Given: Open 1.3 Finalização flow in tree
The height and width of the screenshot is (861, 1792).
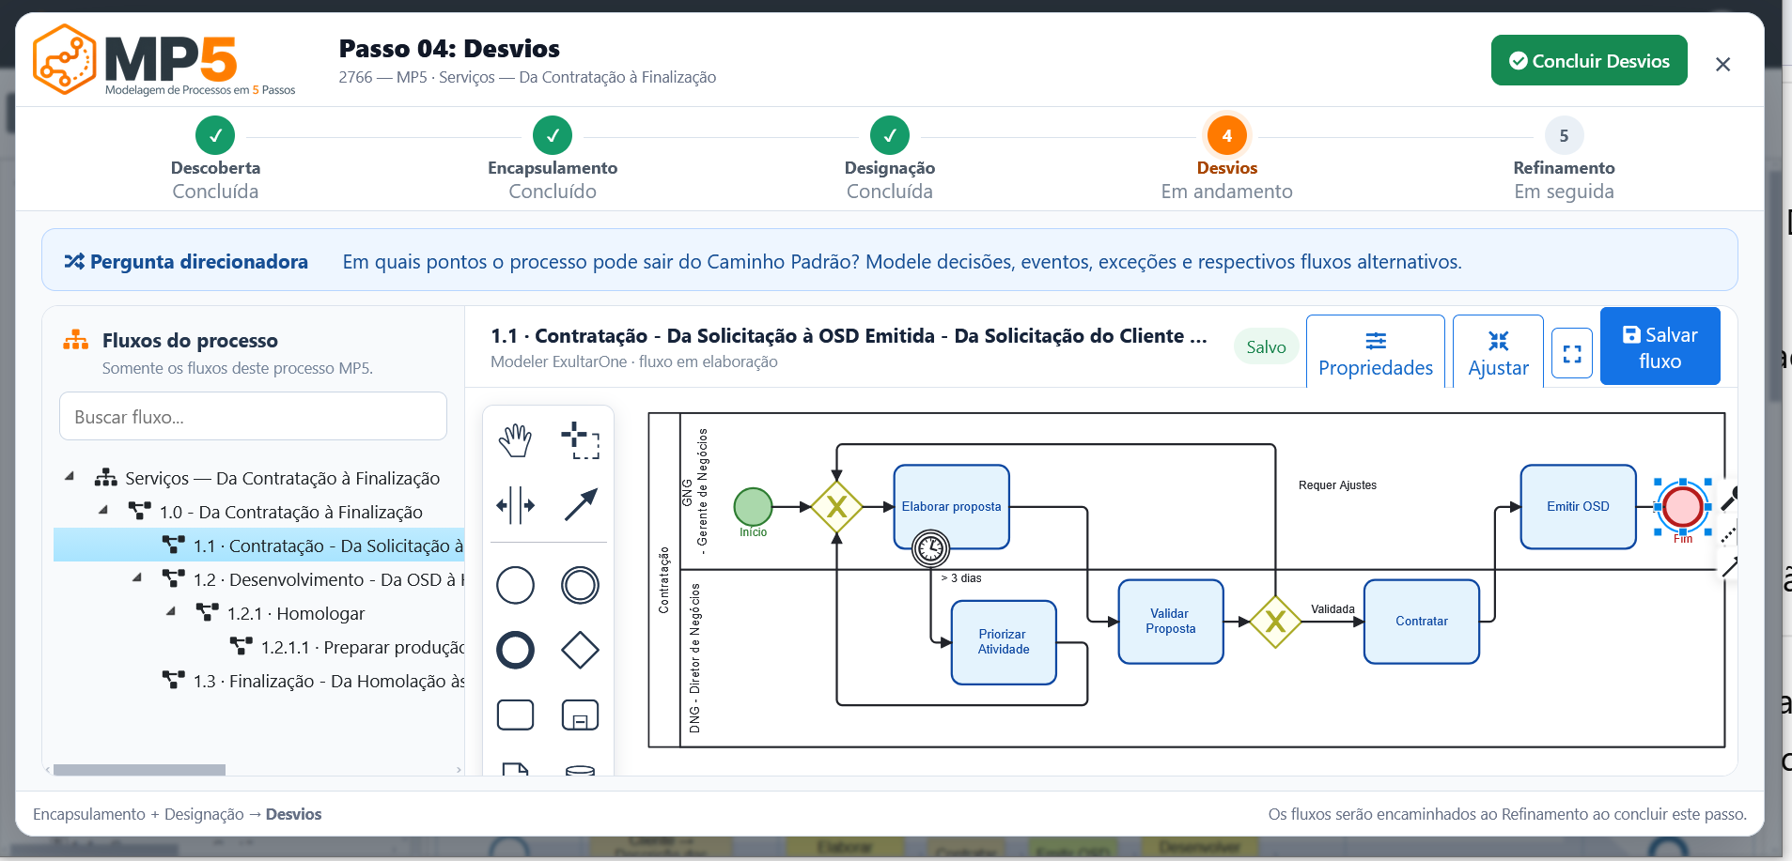Looking at the screenshot, I should point(314,681).
